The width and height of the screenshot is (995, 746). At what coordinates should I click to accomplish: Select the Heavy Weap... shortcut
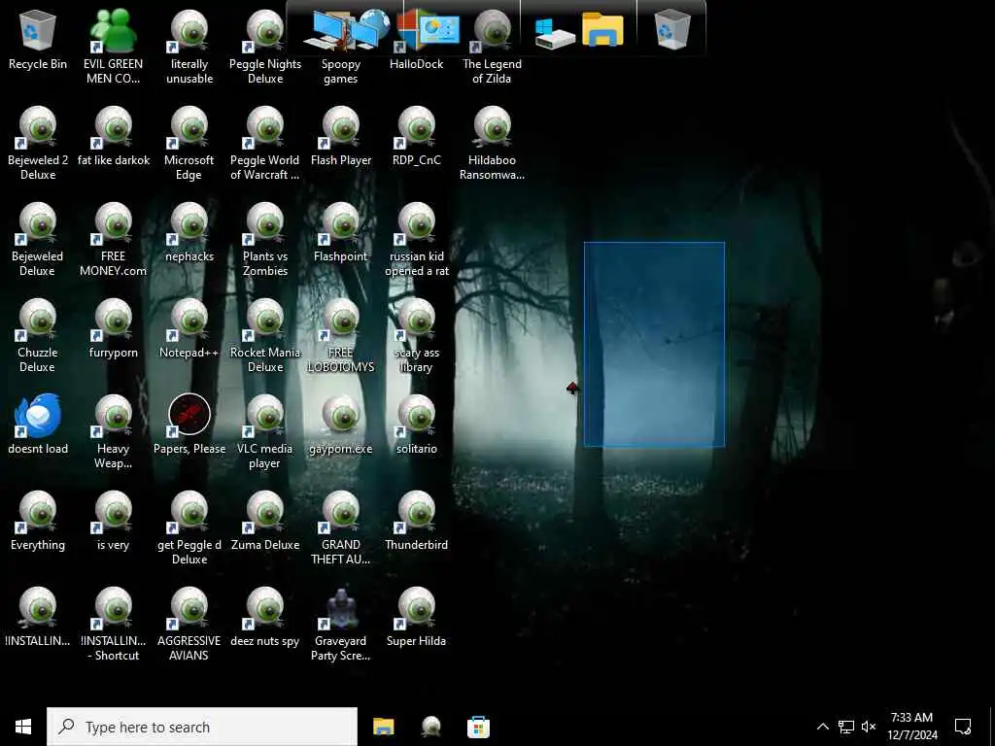[x=113, y=432]
